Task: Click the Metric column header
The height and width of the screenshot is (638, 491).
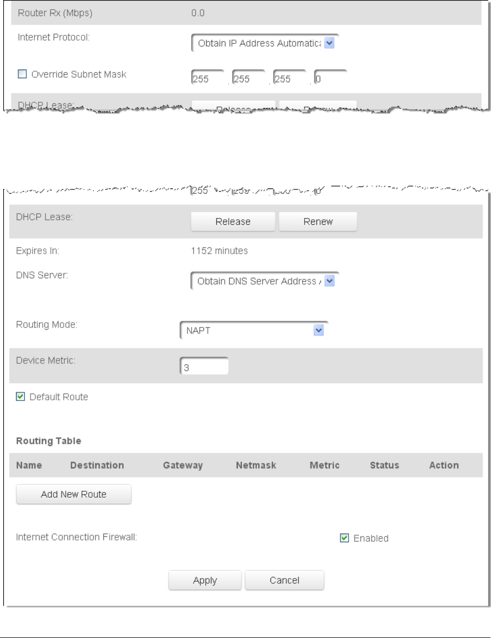Action: 324,465
